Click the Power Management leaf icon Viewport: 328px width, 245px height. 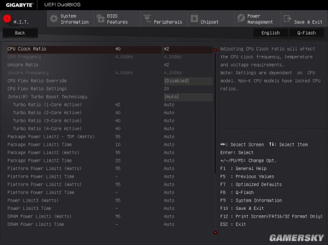241,18
